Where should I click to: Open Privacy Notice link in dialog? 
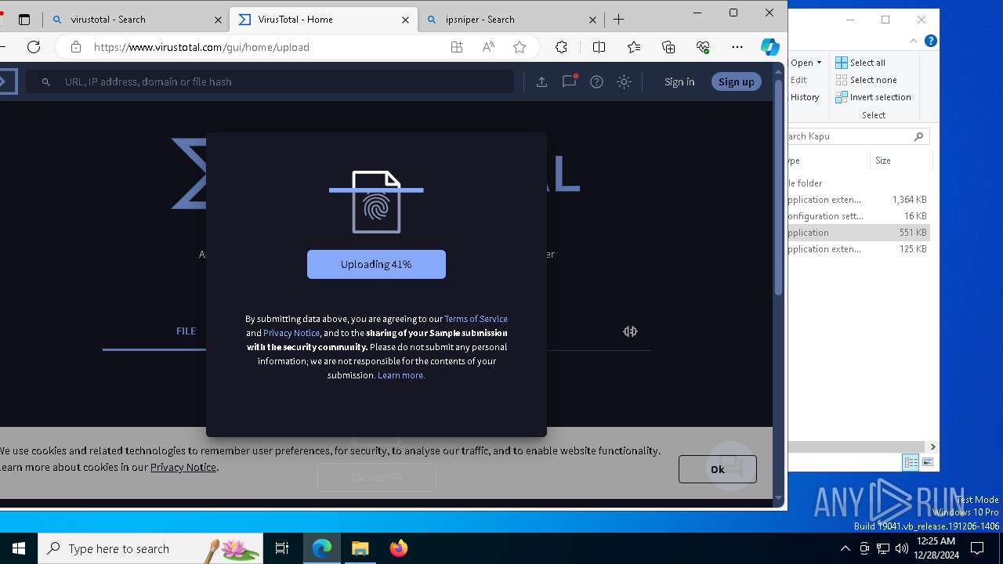291,333
